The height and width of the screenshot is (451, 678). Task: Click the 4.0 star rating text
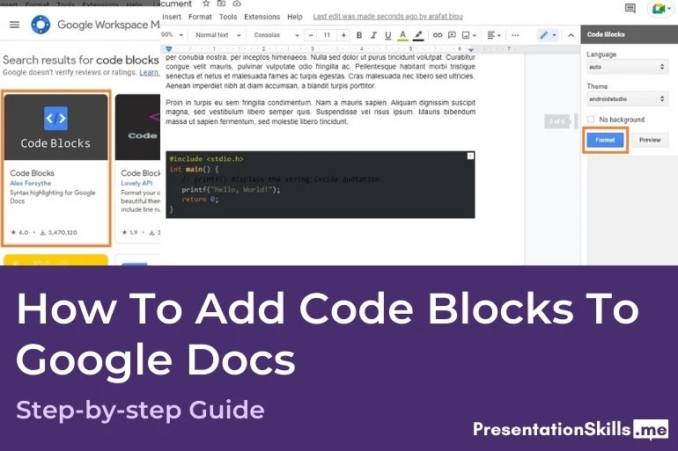20,232
